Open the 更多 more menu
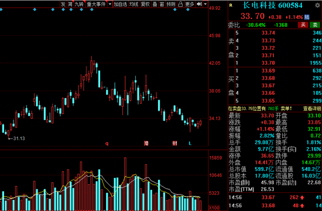 (189, 4)
